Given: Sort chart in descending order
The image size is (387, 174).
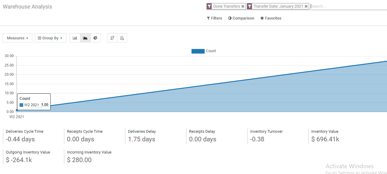Looking at the screenshot, I should [112, 38].
